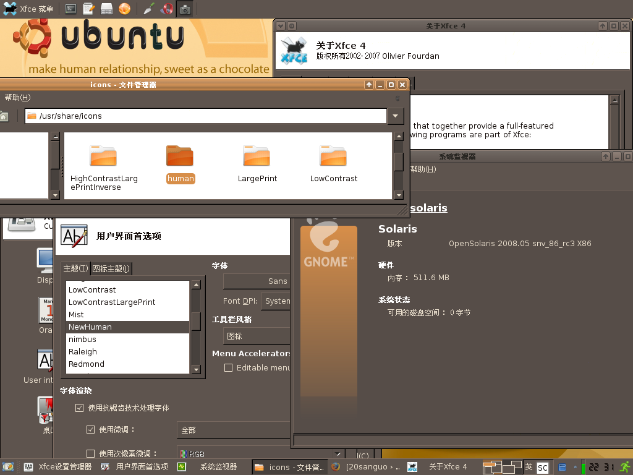Screen dimensions: 633x475
Task: Click the trowel icon in top panel
Action: [x=149, y=9]
